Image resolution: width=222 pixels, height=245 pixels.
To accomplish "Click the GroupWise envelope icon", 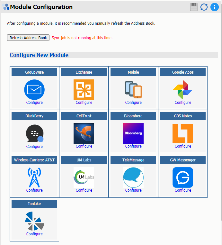I will pyautogui.click(x=34, y=90).
